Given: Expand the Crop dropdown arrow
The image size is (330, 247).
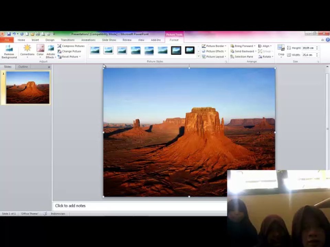Looking at the screenshot, I should pyautogui.click(x=281, y=57).
